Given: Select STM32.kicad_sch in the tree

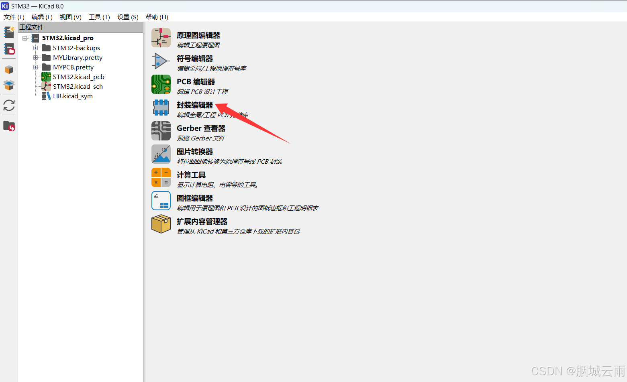Looking at the screenshot, I should [x=78, y=87].
